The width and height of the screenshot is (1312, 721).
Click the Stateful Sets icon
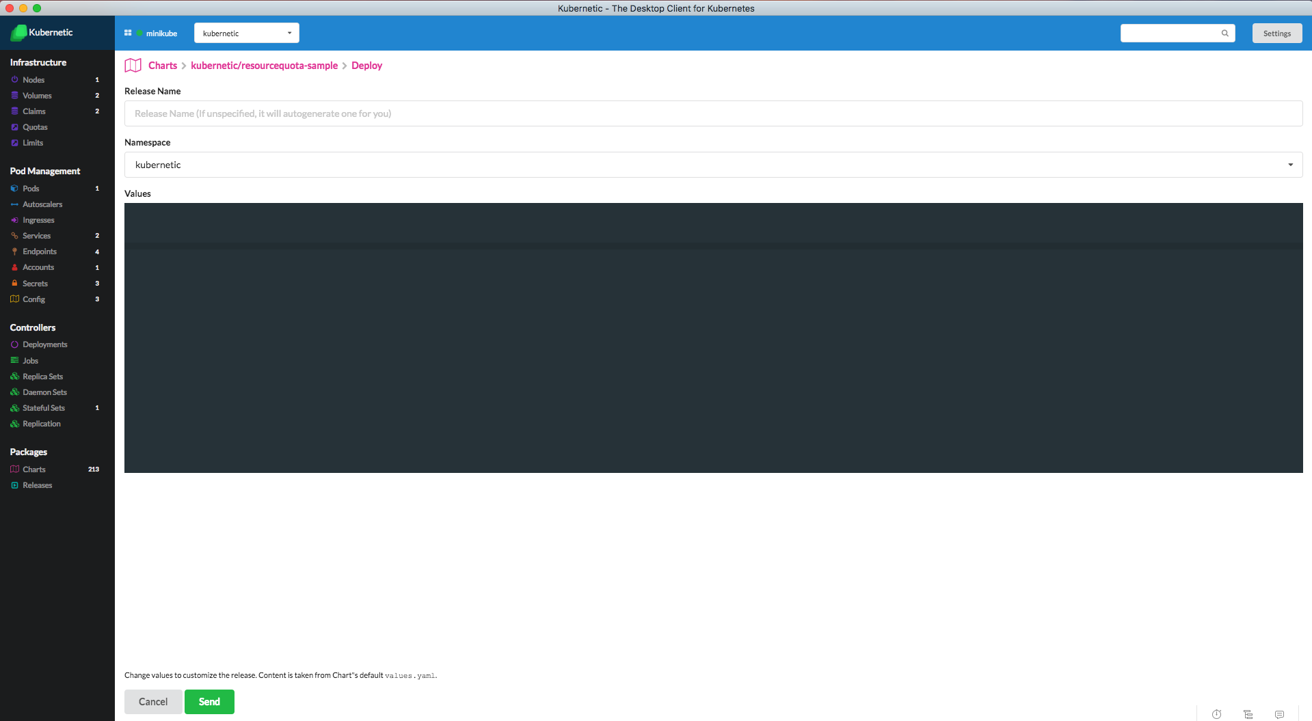14,408
